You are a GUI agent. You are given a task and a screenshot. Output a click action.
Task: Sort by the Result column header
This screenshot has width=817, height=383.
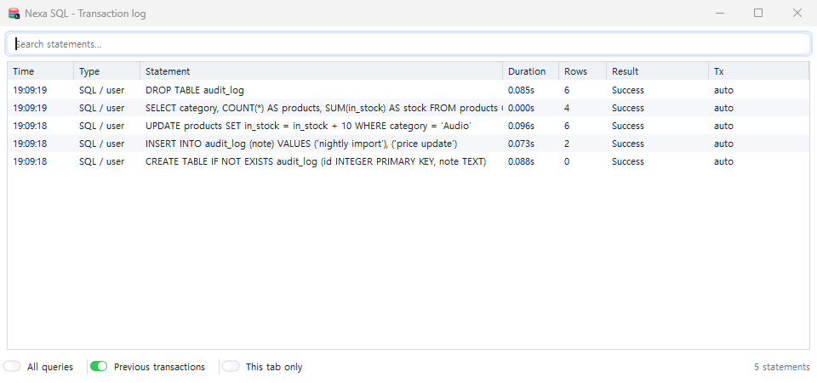[x=657, y=71]
